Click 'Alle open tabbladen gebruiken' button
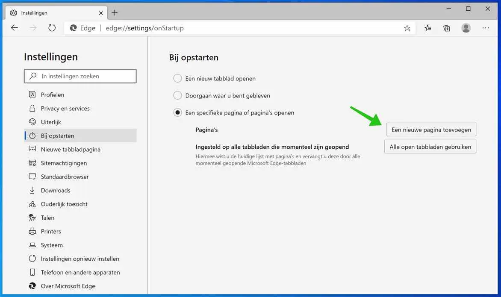 (x=430, y=147)
